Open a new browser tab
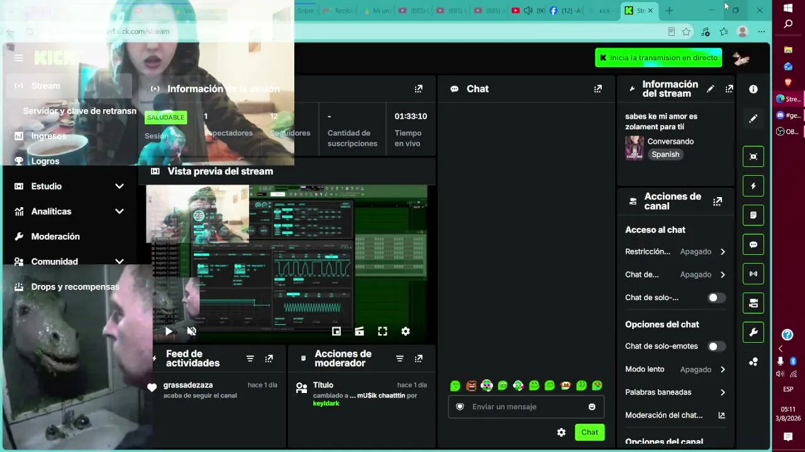 click(669, 11)
